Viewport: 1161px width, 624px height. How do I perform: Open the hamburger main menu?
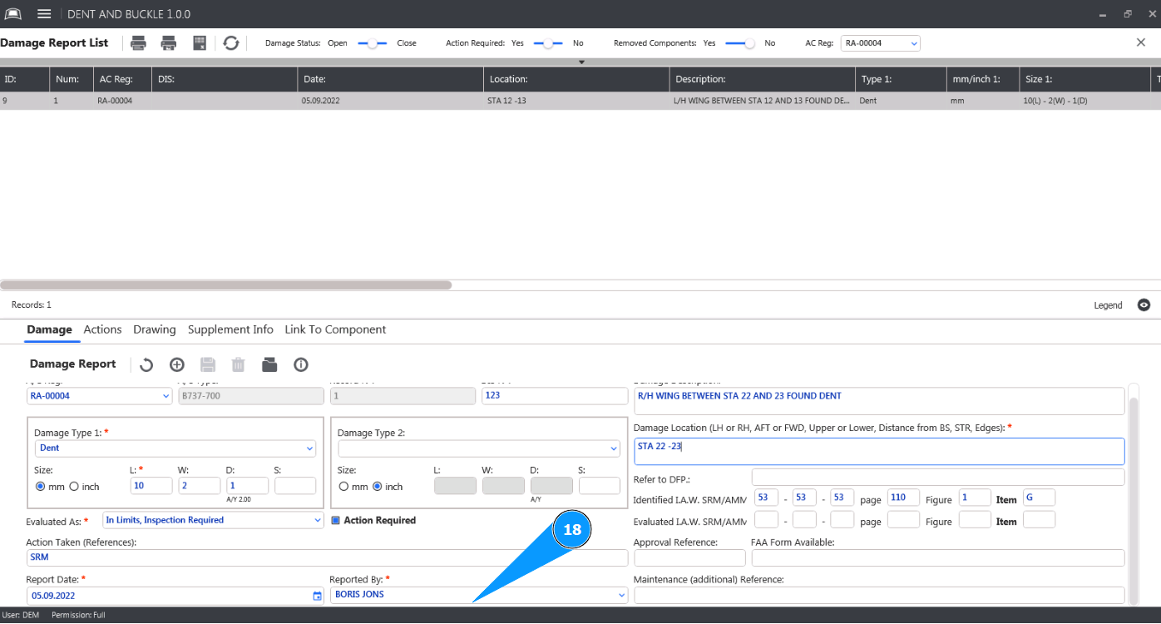point(44,14)
